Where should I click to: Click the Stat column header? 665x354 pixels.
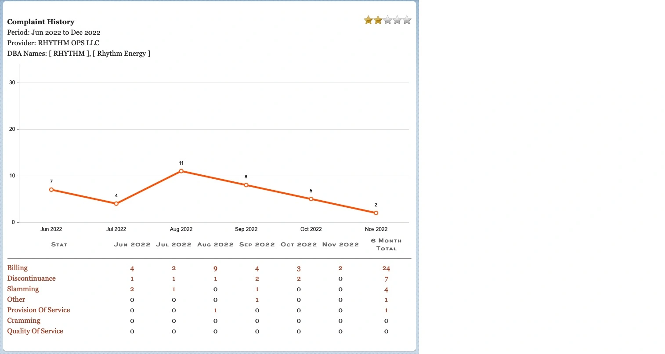59,244
